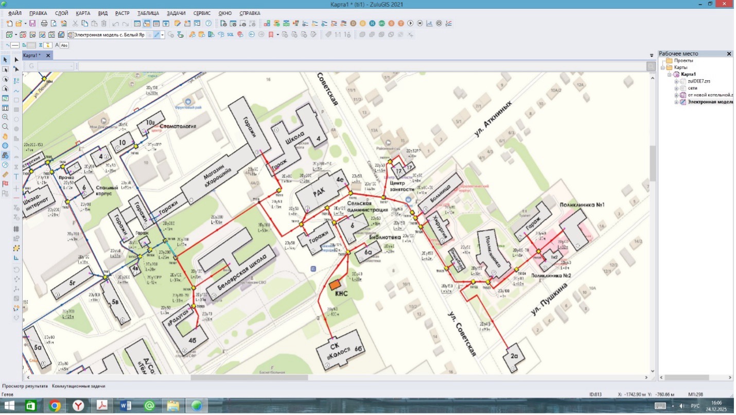Select the Zoom In magnifier tool
Image resolution: width=736 pixels, height=415 pixels.
(x=5, y=117)
